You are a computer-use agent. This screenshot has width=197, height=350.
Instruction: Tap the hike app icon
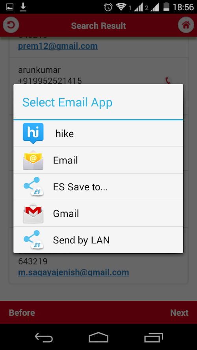33,133
